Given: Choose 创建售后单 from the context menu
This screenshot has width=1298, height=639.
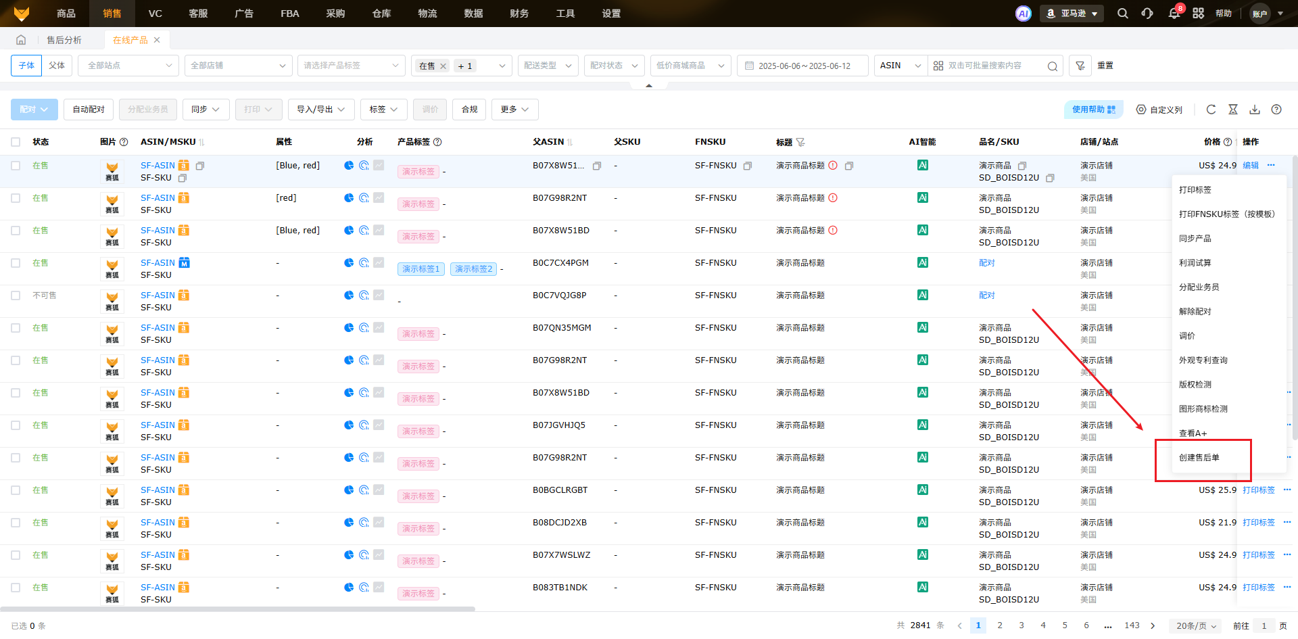Looking at the screenshot, I should 1199,458.
